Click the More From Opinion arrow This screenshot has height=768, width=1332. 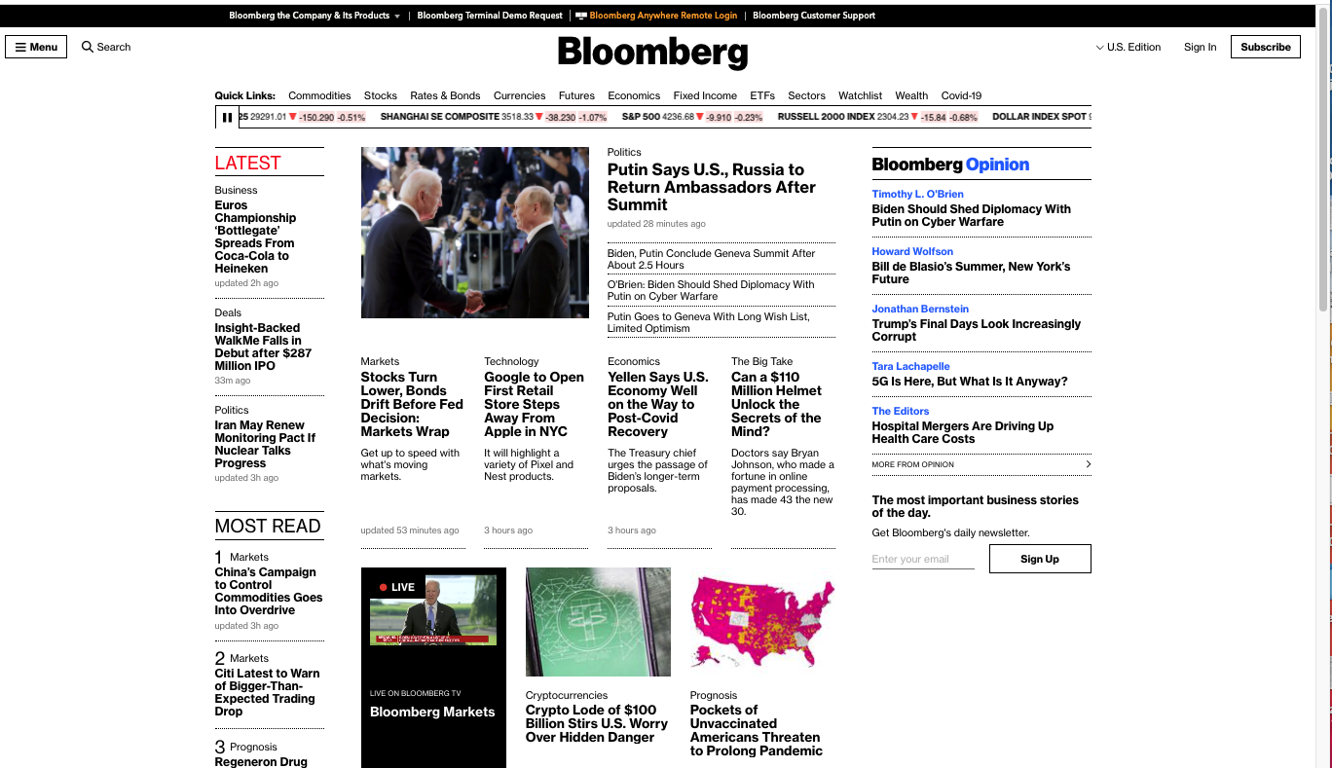click(1088, 464)
